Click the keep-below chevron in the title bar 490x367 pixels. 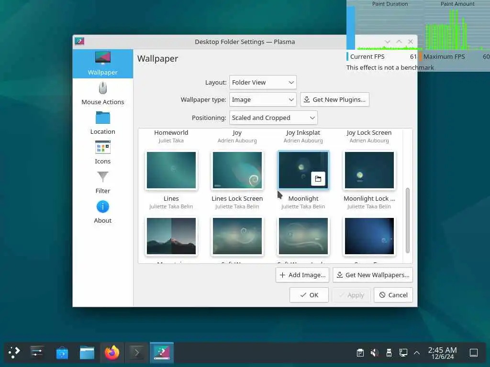388,42
